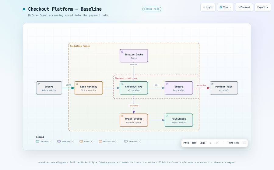Click the Backend legend color swatch
Viewport: 274px width, 170px height.
tap(37, 141)
